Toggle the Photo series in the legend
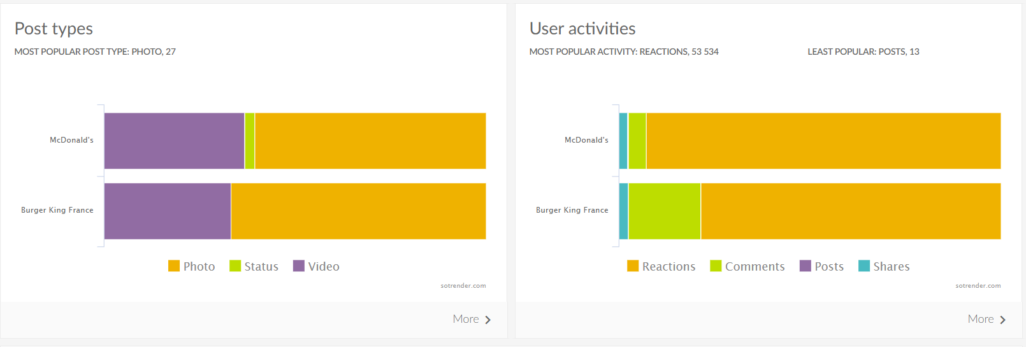The height and width of the screenshot is (347, 1026). click(x=199, y=266)
